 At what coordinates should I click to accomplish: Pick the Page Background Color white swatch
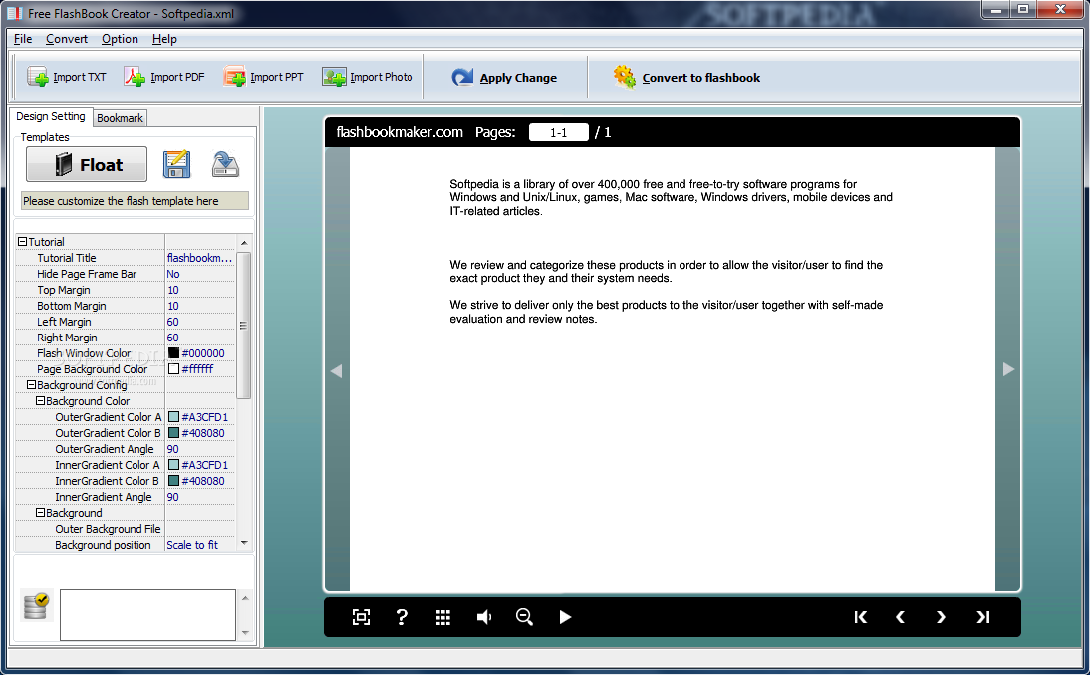(173, 368)
